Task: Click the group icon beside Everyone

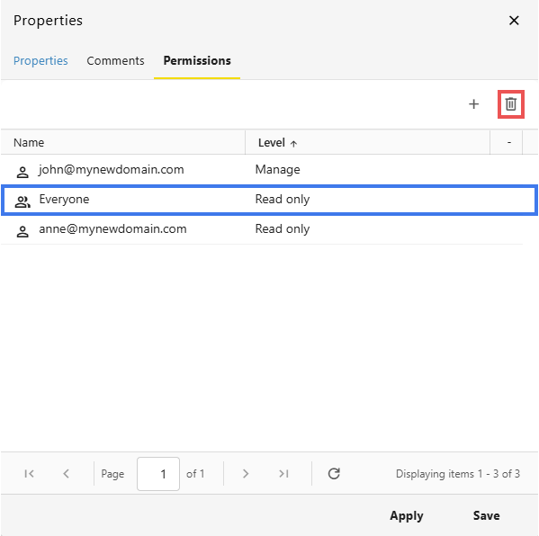Action: pos(22,201)
